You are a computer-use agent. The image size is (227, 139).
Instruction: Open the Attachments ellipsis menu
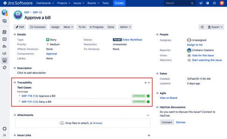pos(148,115)
